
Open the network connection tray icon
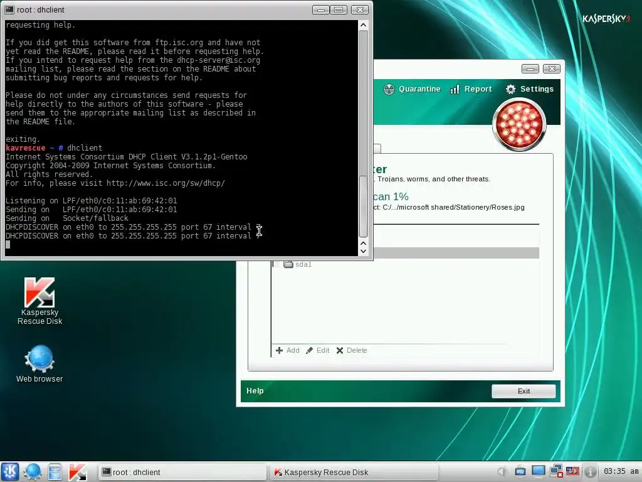[556, 472]
